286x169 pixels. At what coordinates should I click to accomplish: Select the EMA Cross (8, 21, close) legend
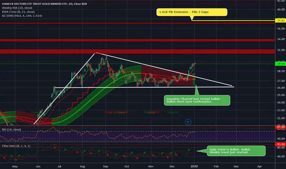18,12
